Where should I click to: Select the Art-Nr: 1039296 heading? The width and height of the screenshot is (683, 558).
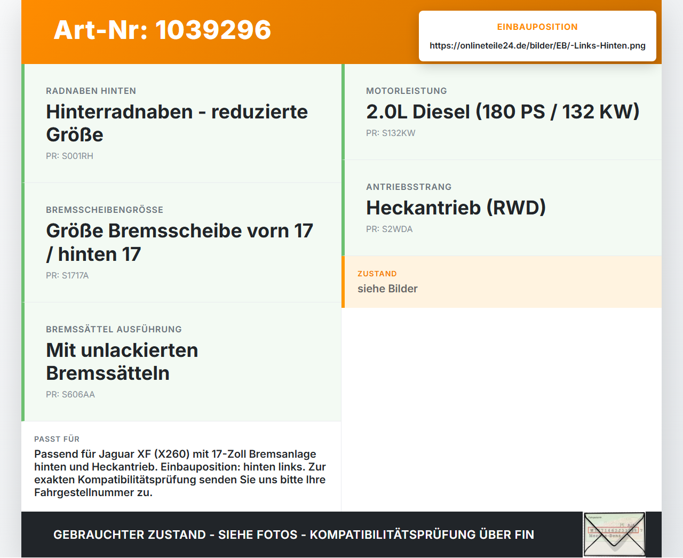162,30
